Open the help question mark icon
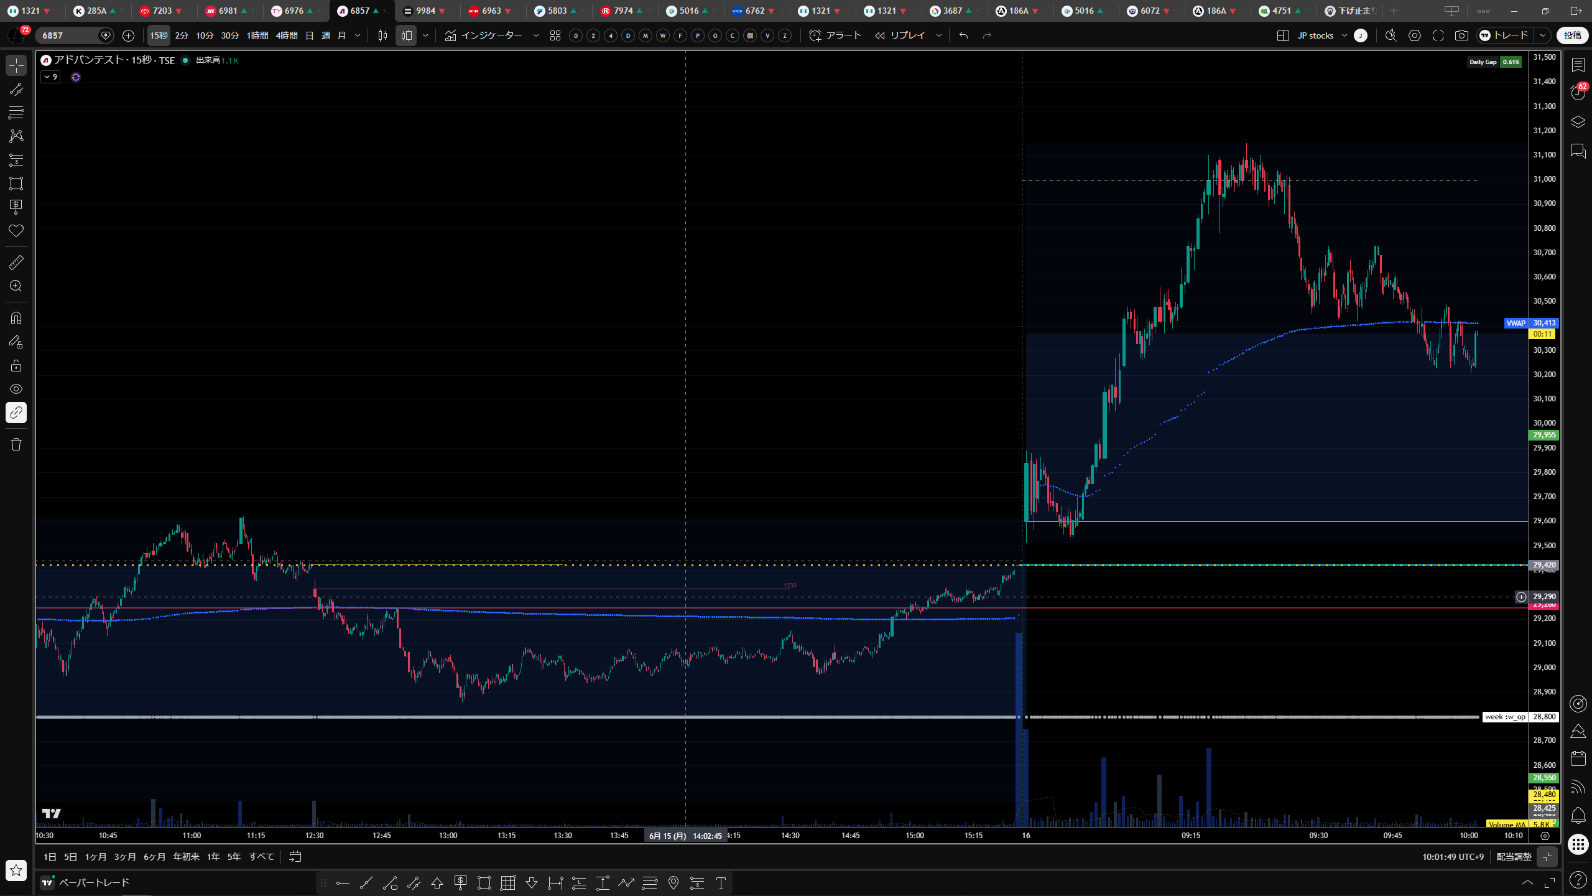Viewport: 1592px width, 896px height. tap(1578, 880)
